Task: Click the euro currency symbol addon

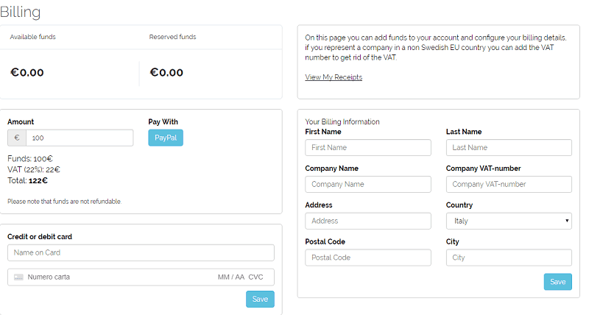Action: (x=17, y=138)
